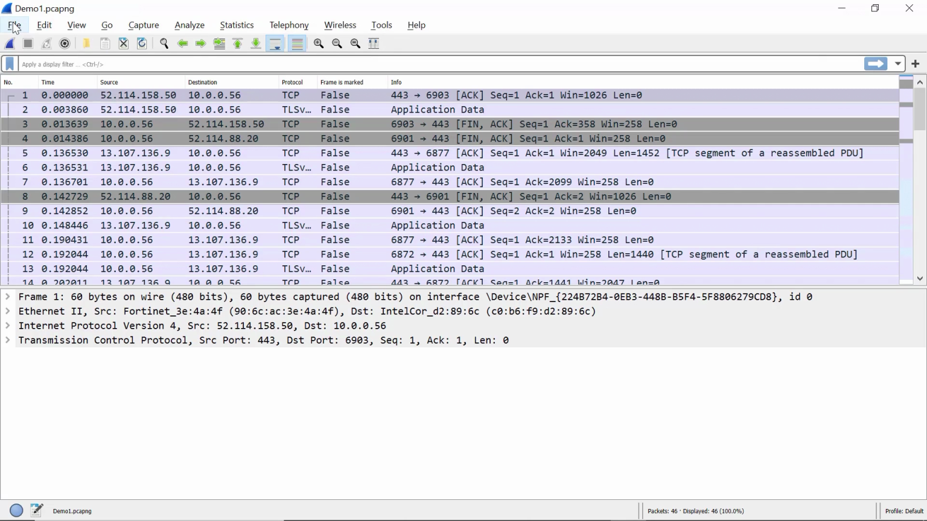Image resolution: width=927 pixels, height=521 pixels.
Task: Expand the Ethernet II details row
Action: [x=8, y=311]
